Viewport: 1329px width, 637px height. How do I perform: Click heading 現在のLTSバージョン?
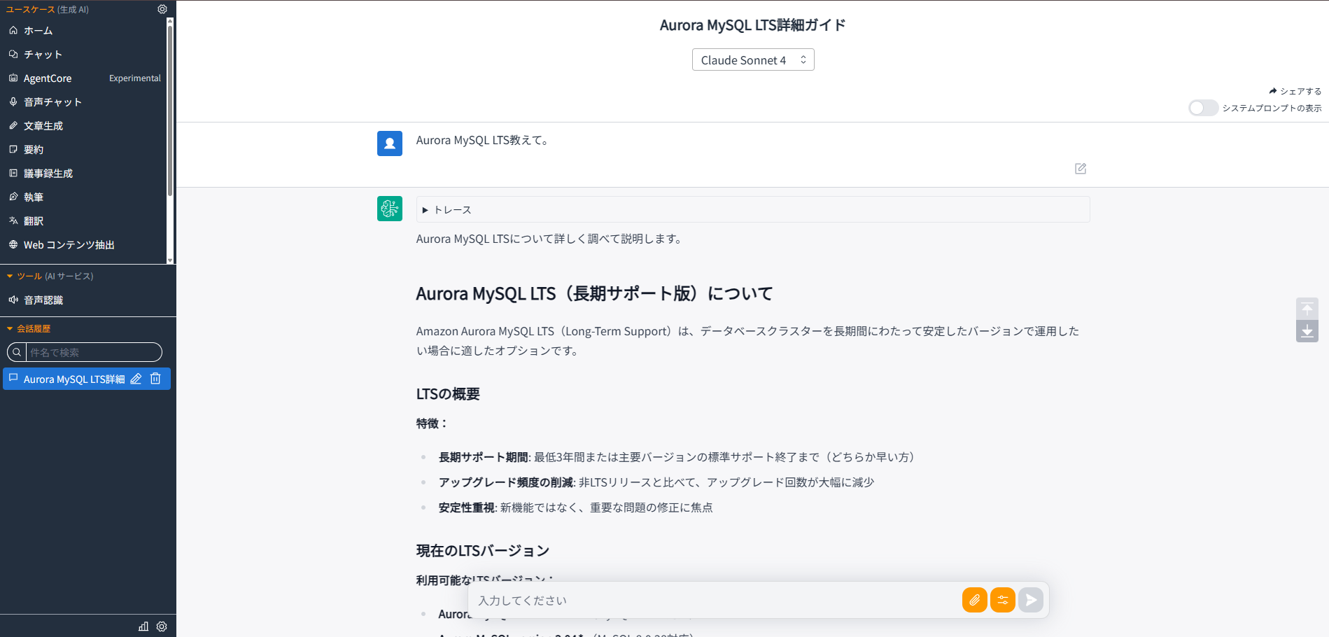(x=483, y=551)
